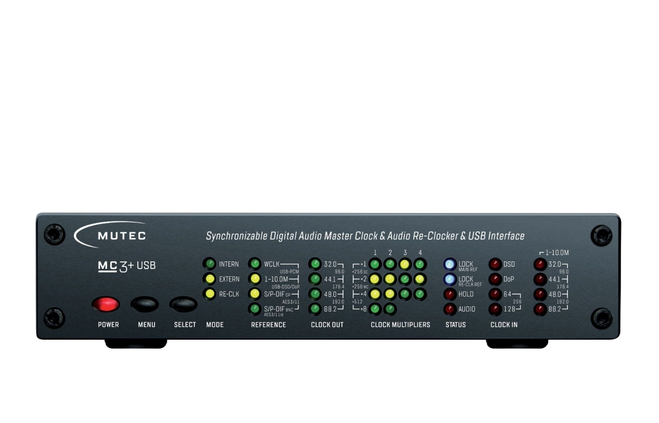Click the RE-CLK mode LED
This screenshot has width=659, height=423.
coord(210,294)
